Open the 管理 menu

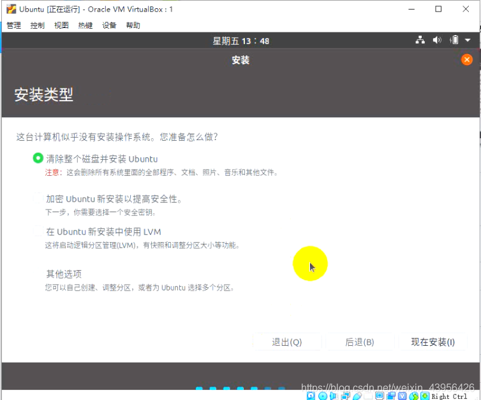click(x=14, y=25)
